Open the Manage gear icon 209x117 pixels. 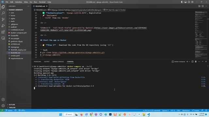(3, 106)
